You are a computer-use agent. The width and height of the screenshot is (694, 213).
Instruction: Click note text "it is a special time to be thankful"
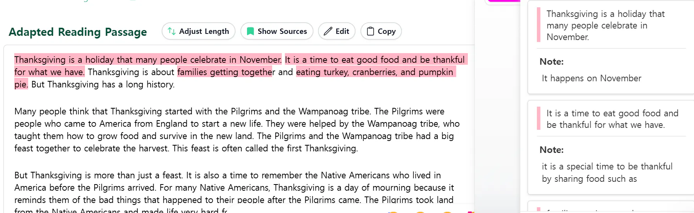tap(607, 166)
